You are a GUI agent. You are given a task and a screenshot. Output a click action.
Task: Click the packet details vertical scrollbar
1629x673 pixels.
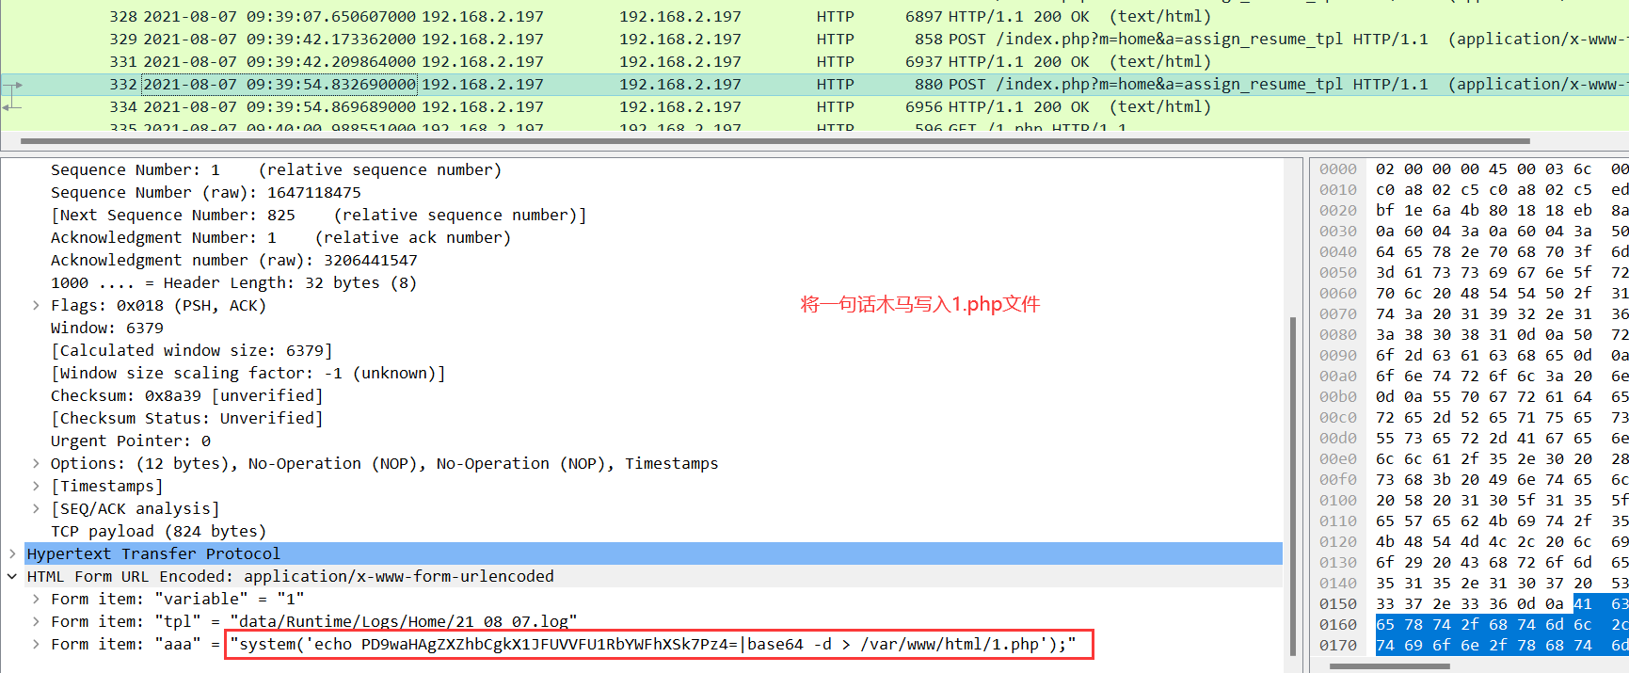1293,471
